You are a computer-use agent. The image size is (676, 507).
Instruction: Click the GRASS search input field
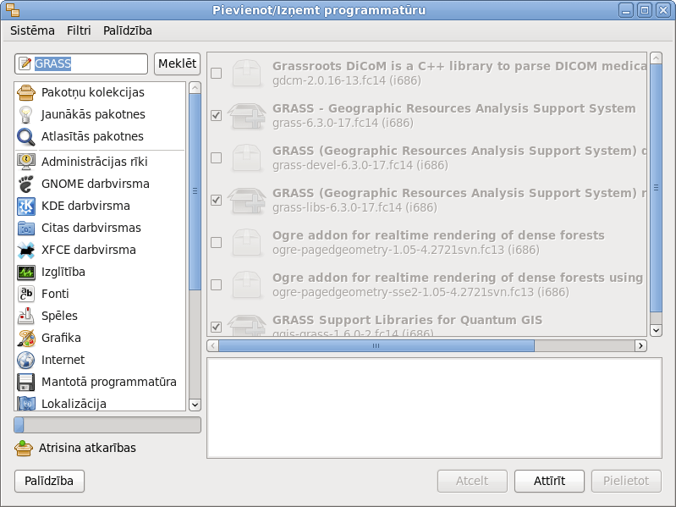pyautogui.click(x=81, y=63)
